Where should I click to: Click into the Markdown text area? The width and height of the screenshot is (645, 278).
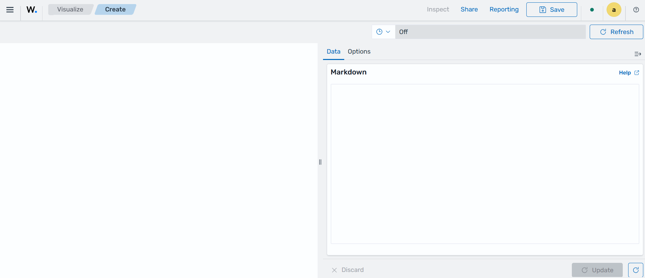click(485, 164)
